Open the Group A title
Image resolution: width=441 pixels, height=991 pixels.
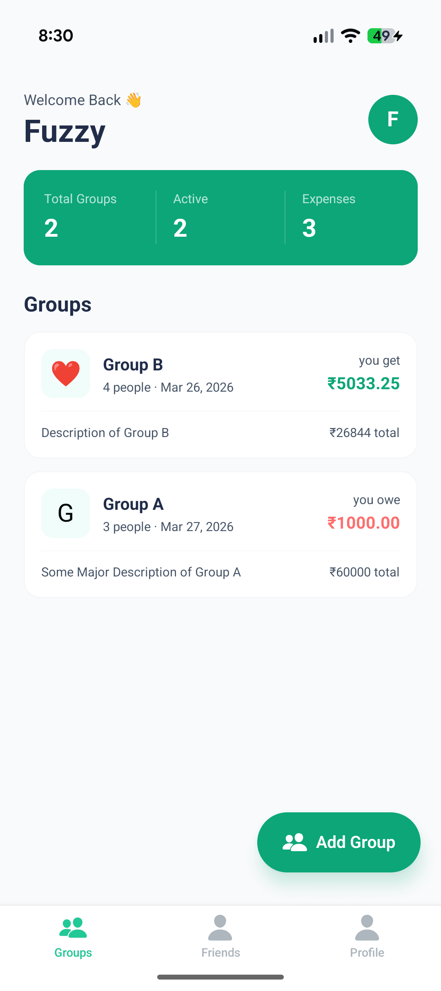[133, 504]
